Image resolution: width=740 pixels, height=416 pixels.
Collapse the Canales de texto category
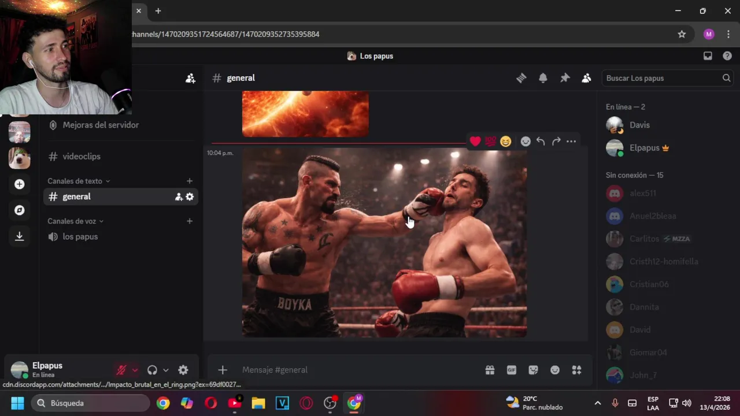click(79, 181)
